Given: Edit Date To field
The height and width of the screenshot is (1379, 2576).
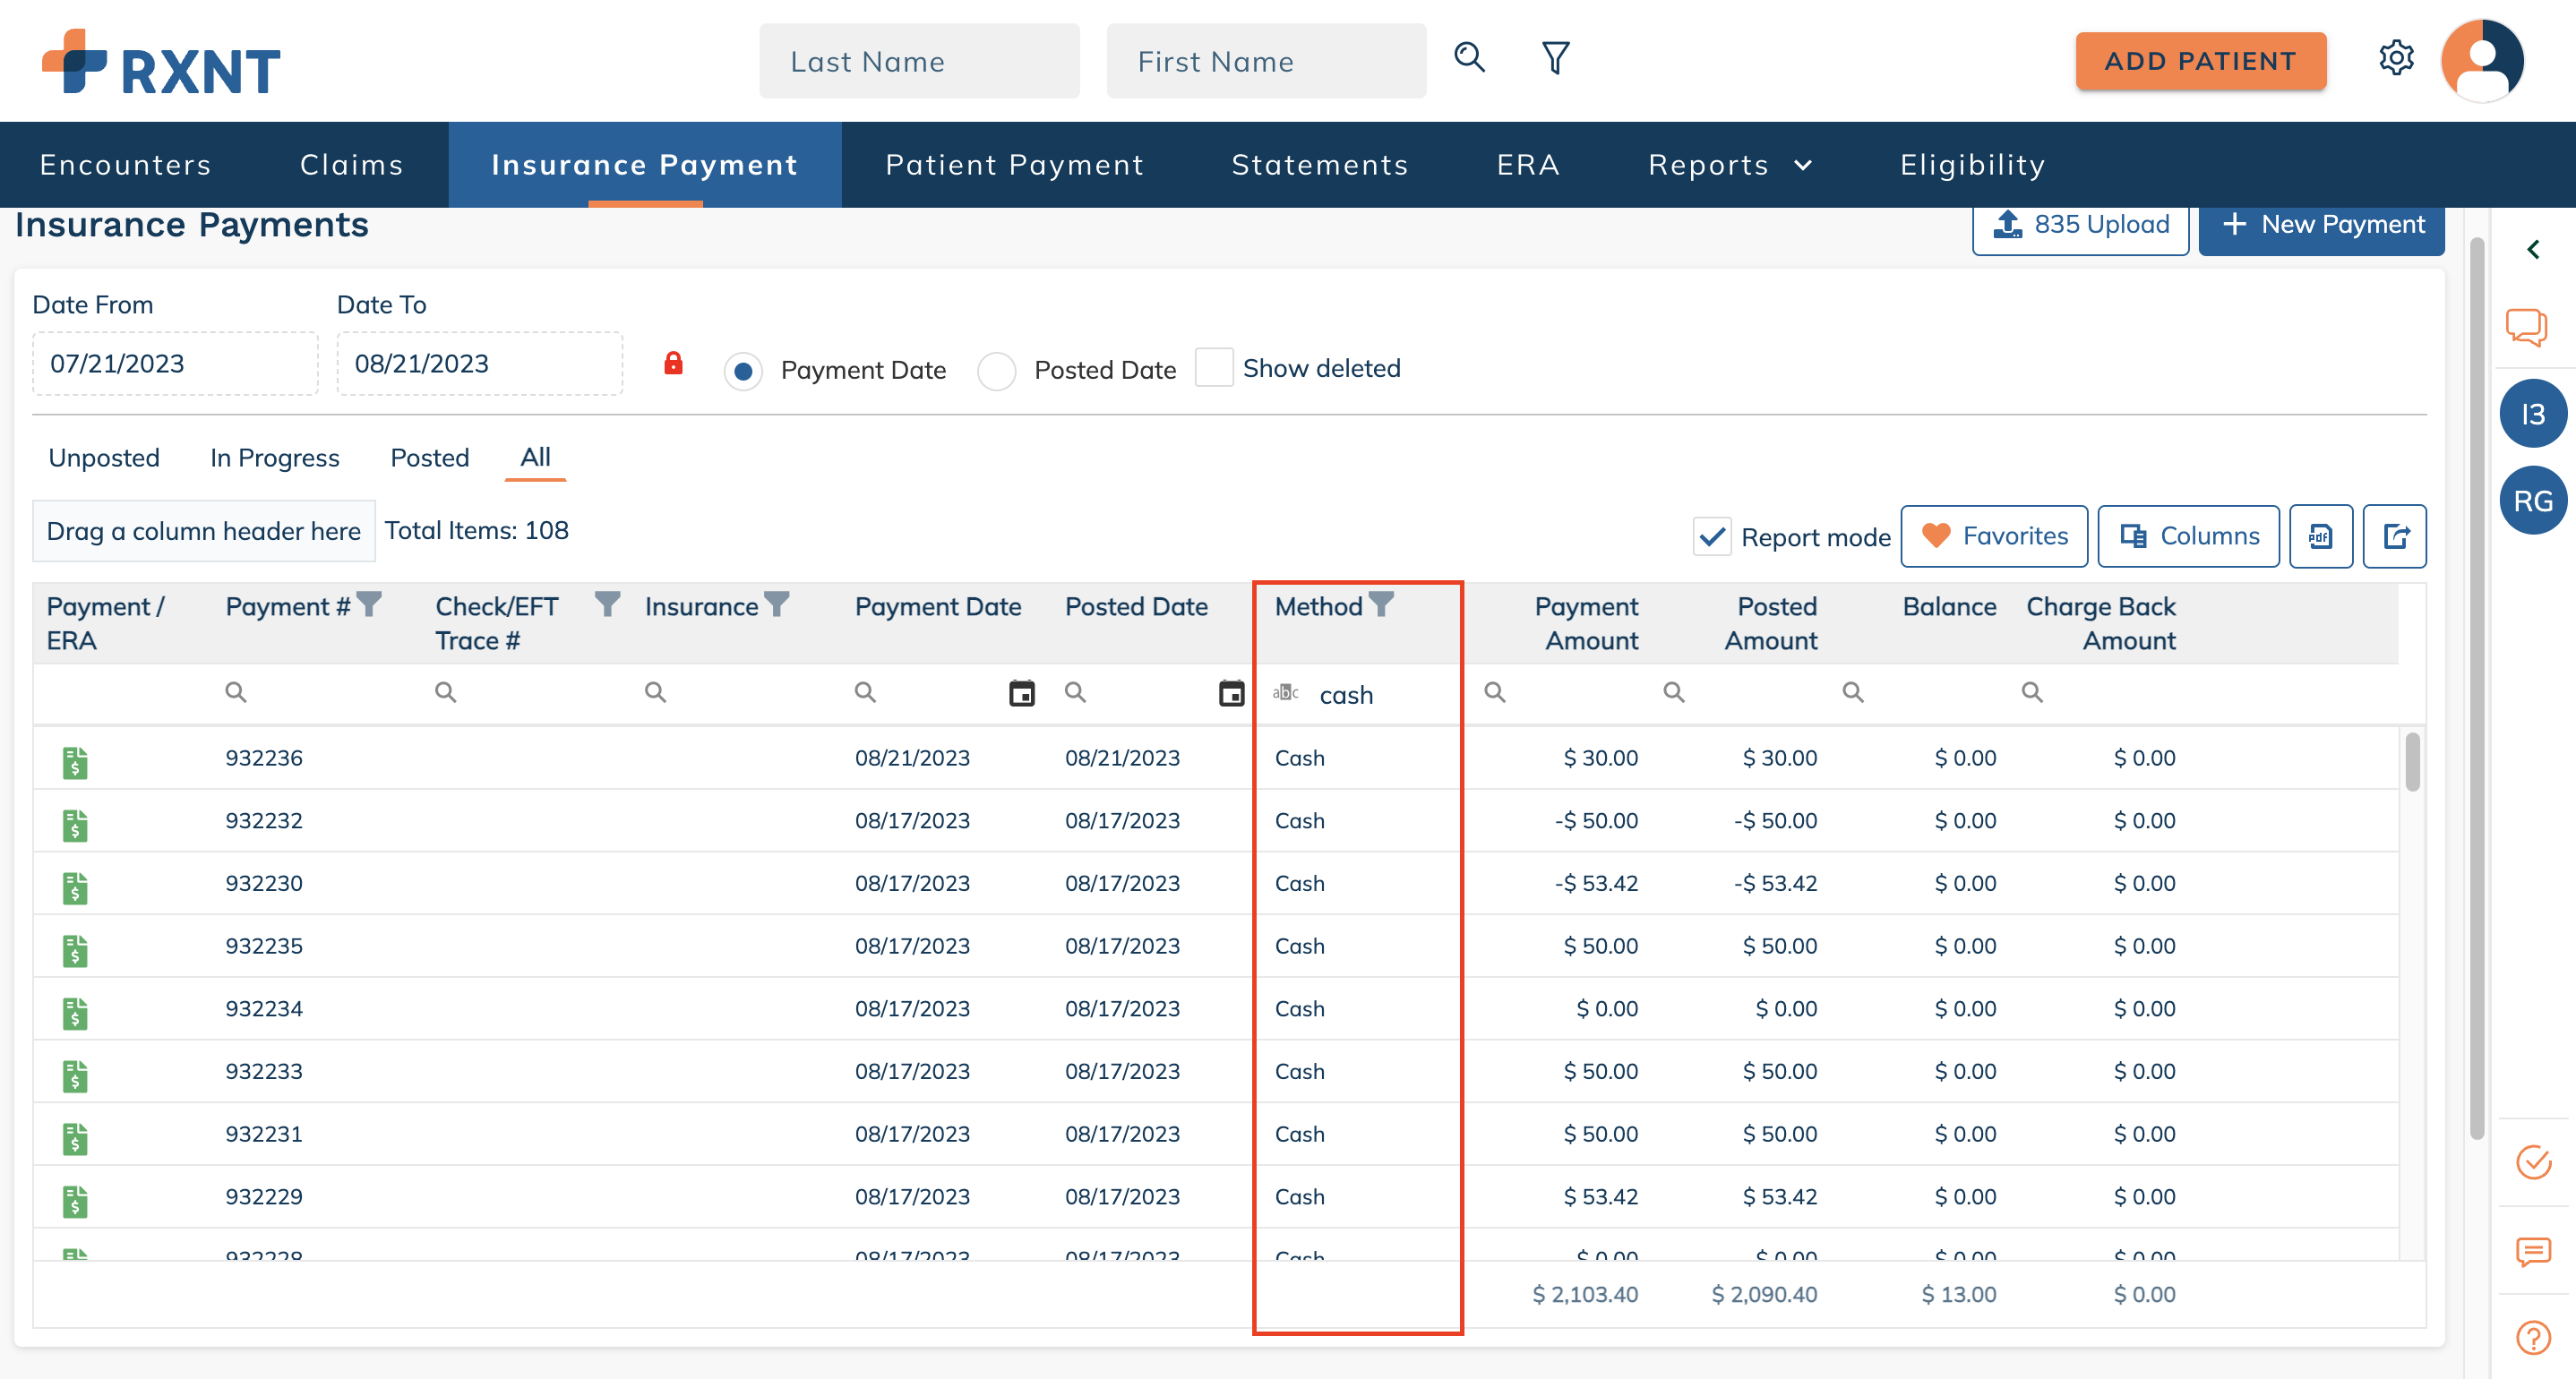Looking at the screenshot, I should [479, 363].
